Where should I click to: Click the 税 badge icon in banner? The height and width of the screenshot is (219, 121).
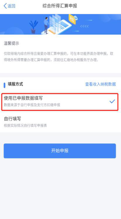pos(73,19)
